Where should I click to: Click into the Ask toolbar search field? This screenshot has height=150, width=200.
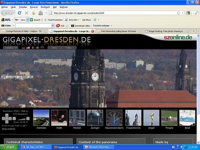click(33, 26)
